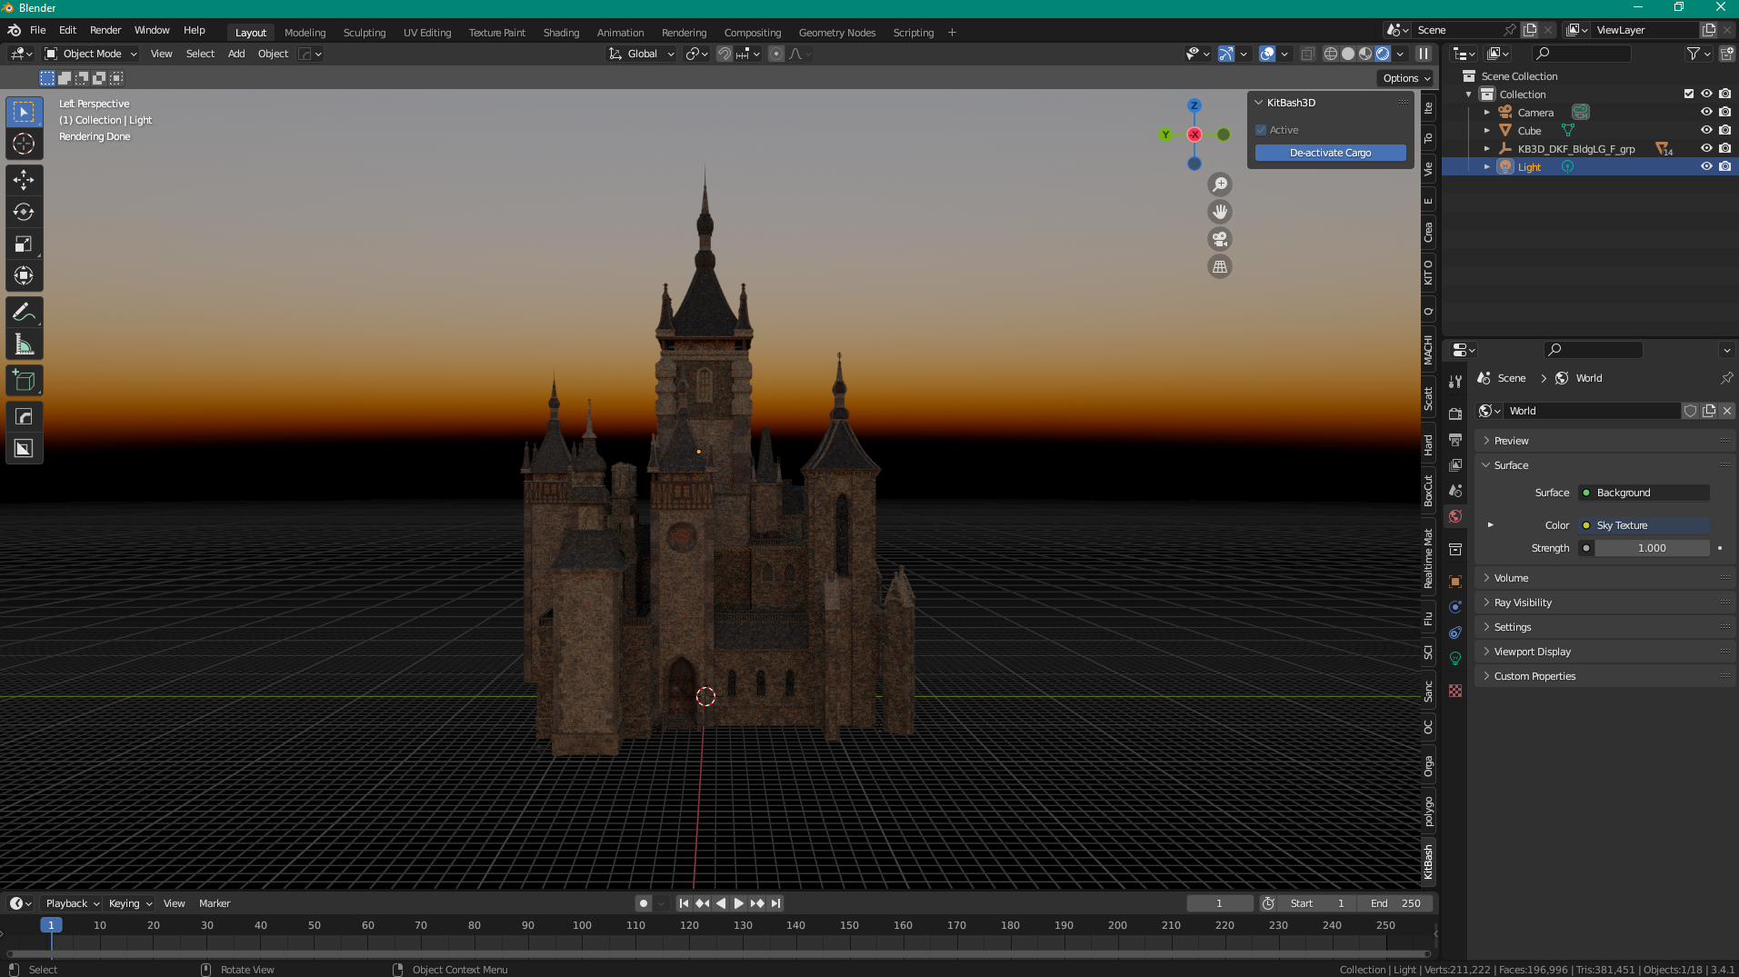Expand the Volume panel
1739x977 pixels.
click(x=1511, y=578)
